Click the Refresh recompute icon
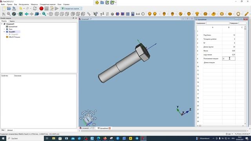Image resolution: width=251 pixels, height=141 pixels. tap(35, 9)
